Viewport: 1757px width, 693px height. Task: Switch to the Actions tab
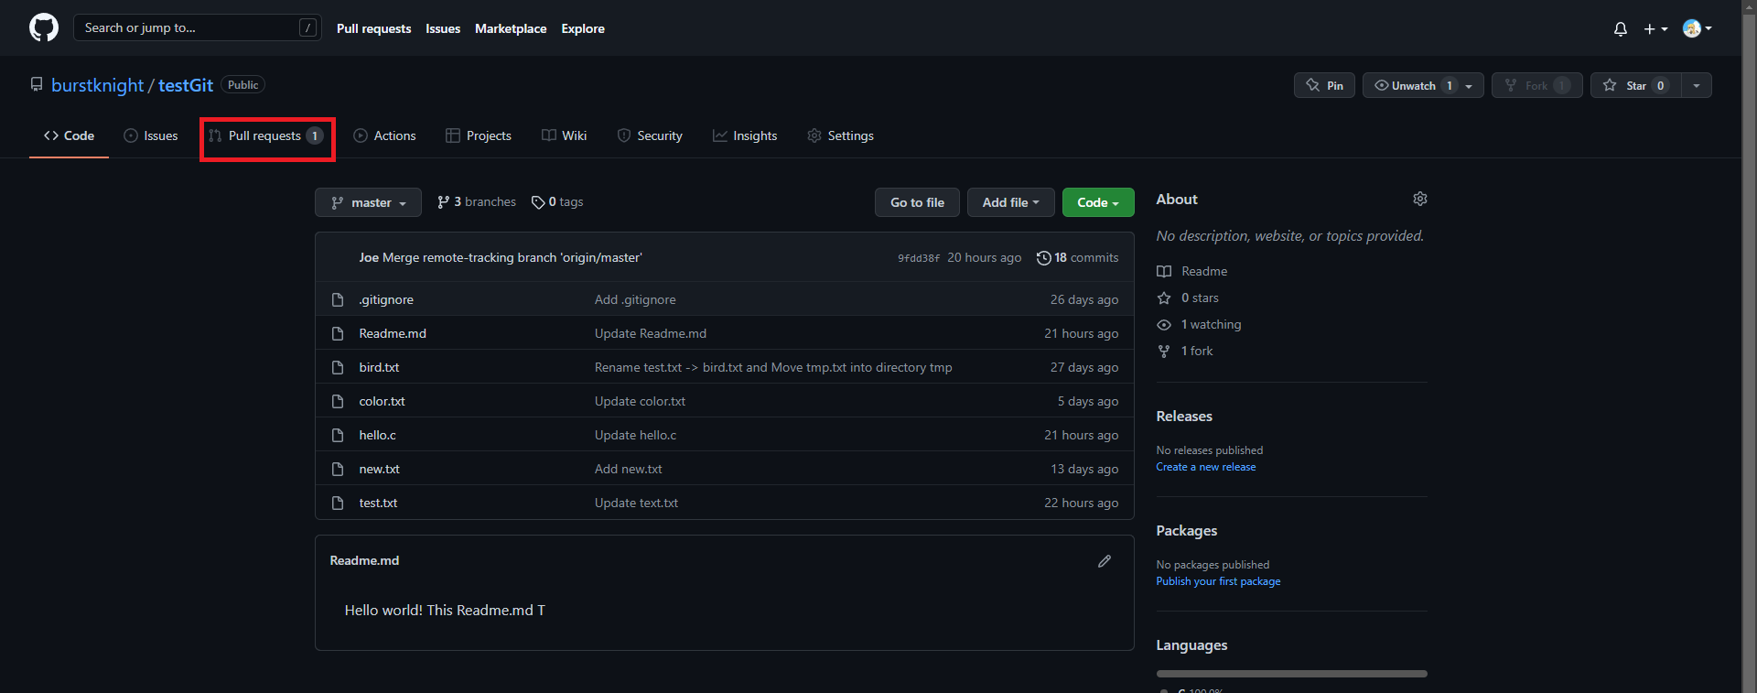(384, 135)
